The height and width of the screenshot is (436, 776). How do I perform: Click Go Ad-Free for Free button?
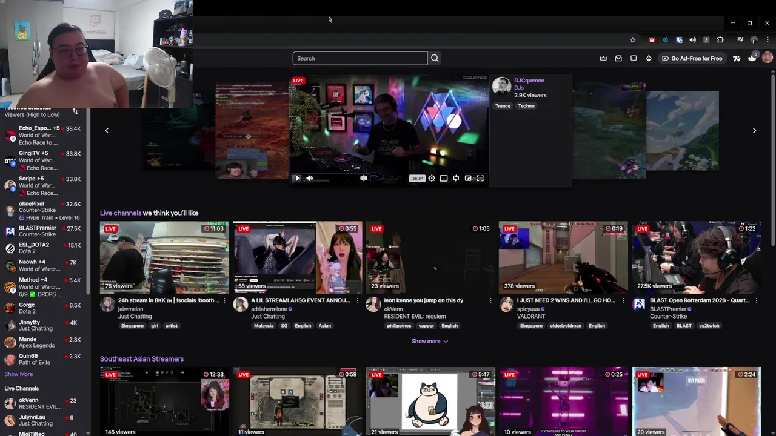692,58
